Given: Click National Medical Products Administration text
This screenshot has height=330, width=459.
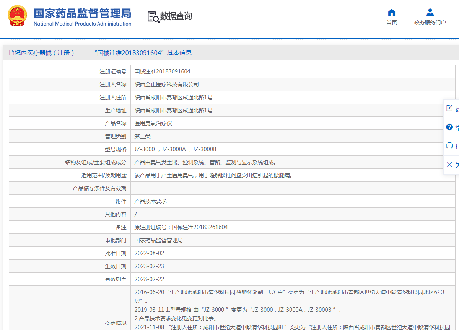Looking at the screenshot, I should [x=83, y=24].
